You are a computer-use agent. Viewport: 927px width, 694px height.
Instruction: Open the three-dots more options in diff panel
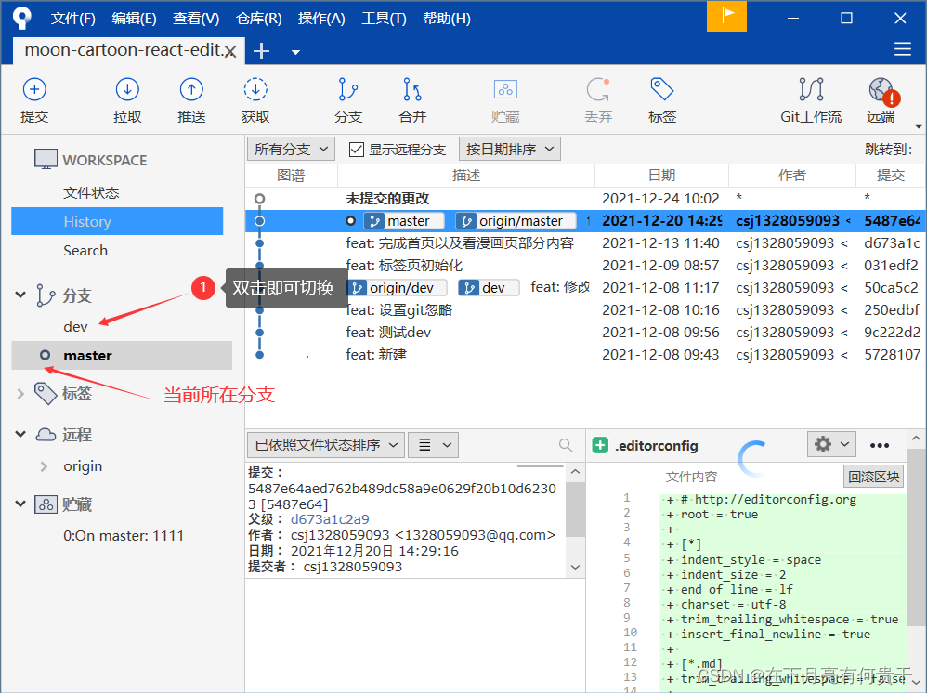coord(879,445)
